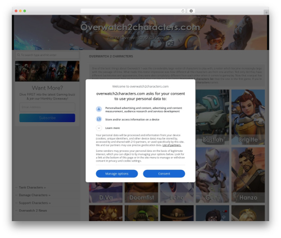Click the Consent button
Viewport: 281px width, 238px height.
click(x=164, y=174)
